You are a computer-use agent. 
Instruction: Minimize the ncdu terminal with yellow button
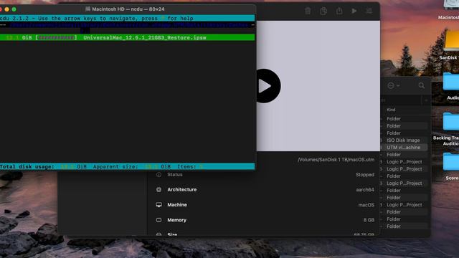(x=6, y=9)
